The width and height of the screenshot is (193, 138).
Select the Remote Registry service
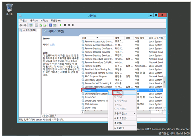[x=122, y=66]
